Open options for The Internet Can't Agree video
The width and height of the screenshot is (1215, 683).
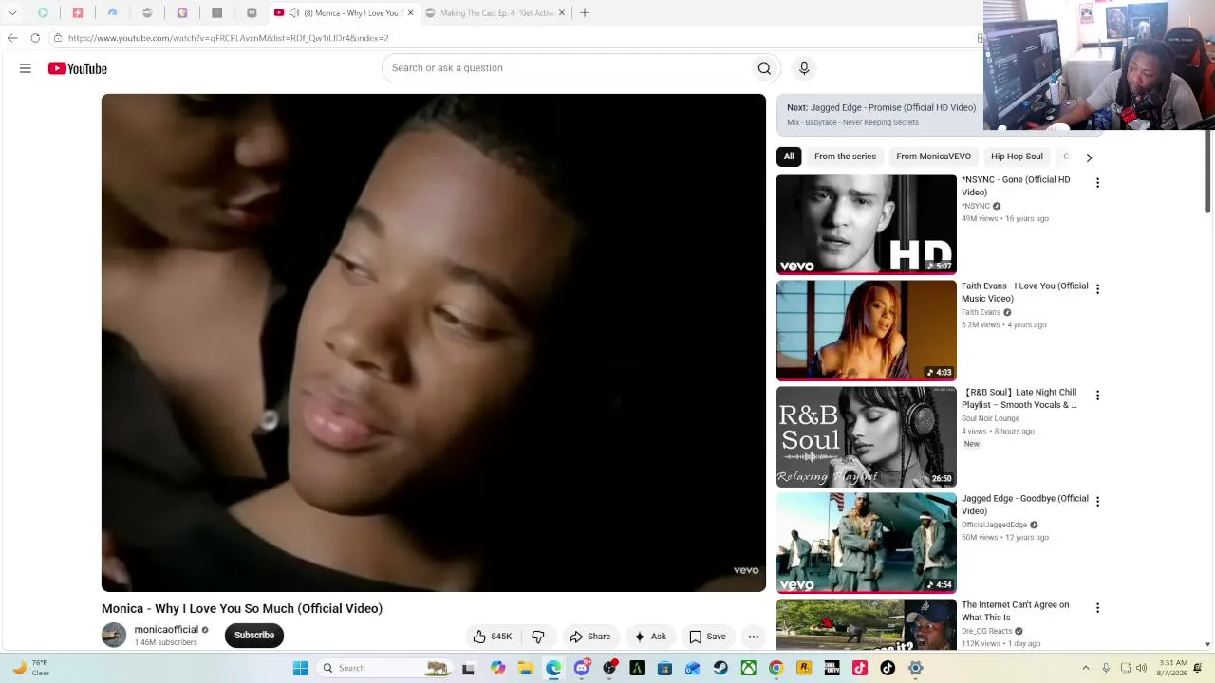click(1097, 608)
